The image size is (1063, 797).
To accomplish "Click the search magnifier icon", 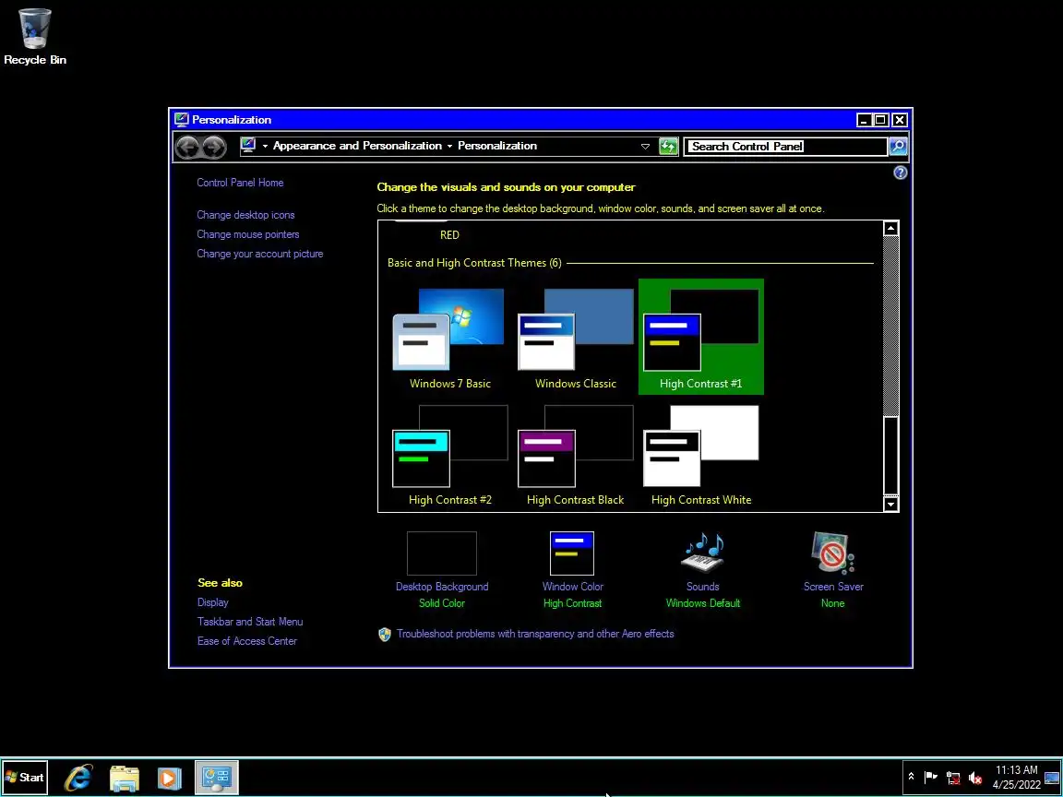I will [x=898, y=146].
